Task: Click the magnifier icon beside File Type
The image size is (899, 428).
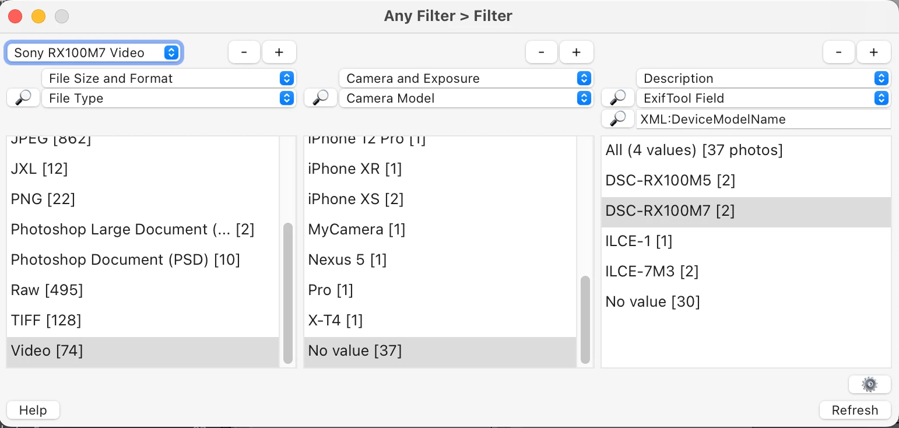Action: (x=23, y=98)
